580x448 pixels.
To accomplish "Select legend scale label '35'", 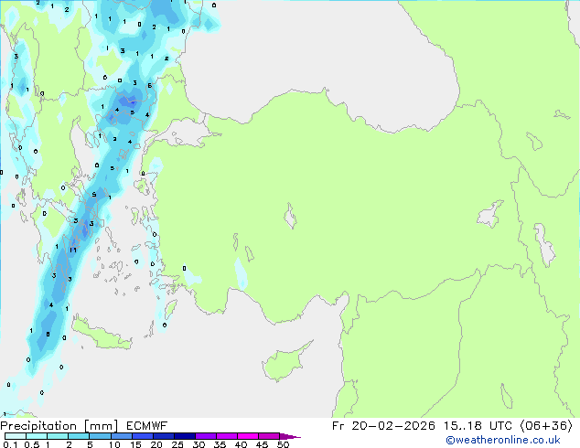I will coord(220,444).
